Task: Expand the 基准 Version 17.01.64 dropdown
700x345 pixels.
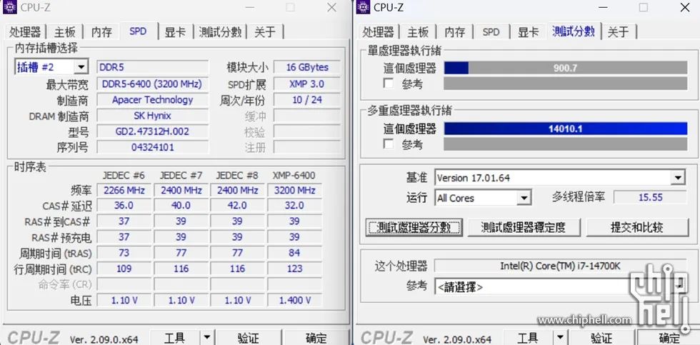Action: coord(678,178)
